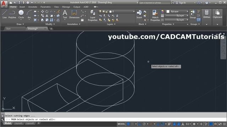Open the linetype ByLayer dropdown
Image resolution: width=227 pixels, height=127 pixels.
(x=176, y=20)
